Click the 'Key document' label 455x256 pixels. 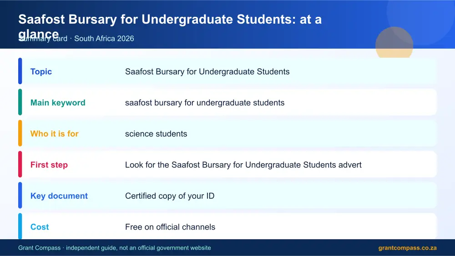[59, 196]
